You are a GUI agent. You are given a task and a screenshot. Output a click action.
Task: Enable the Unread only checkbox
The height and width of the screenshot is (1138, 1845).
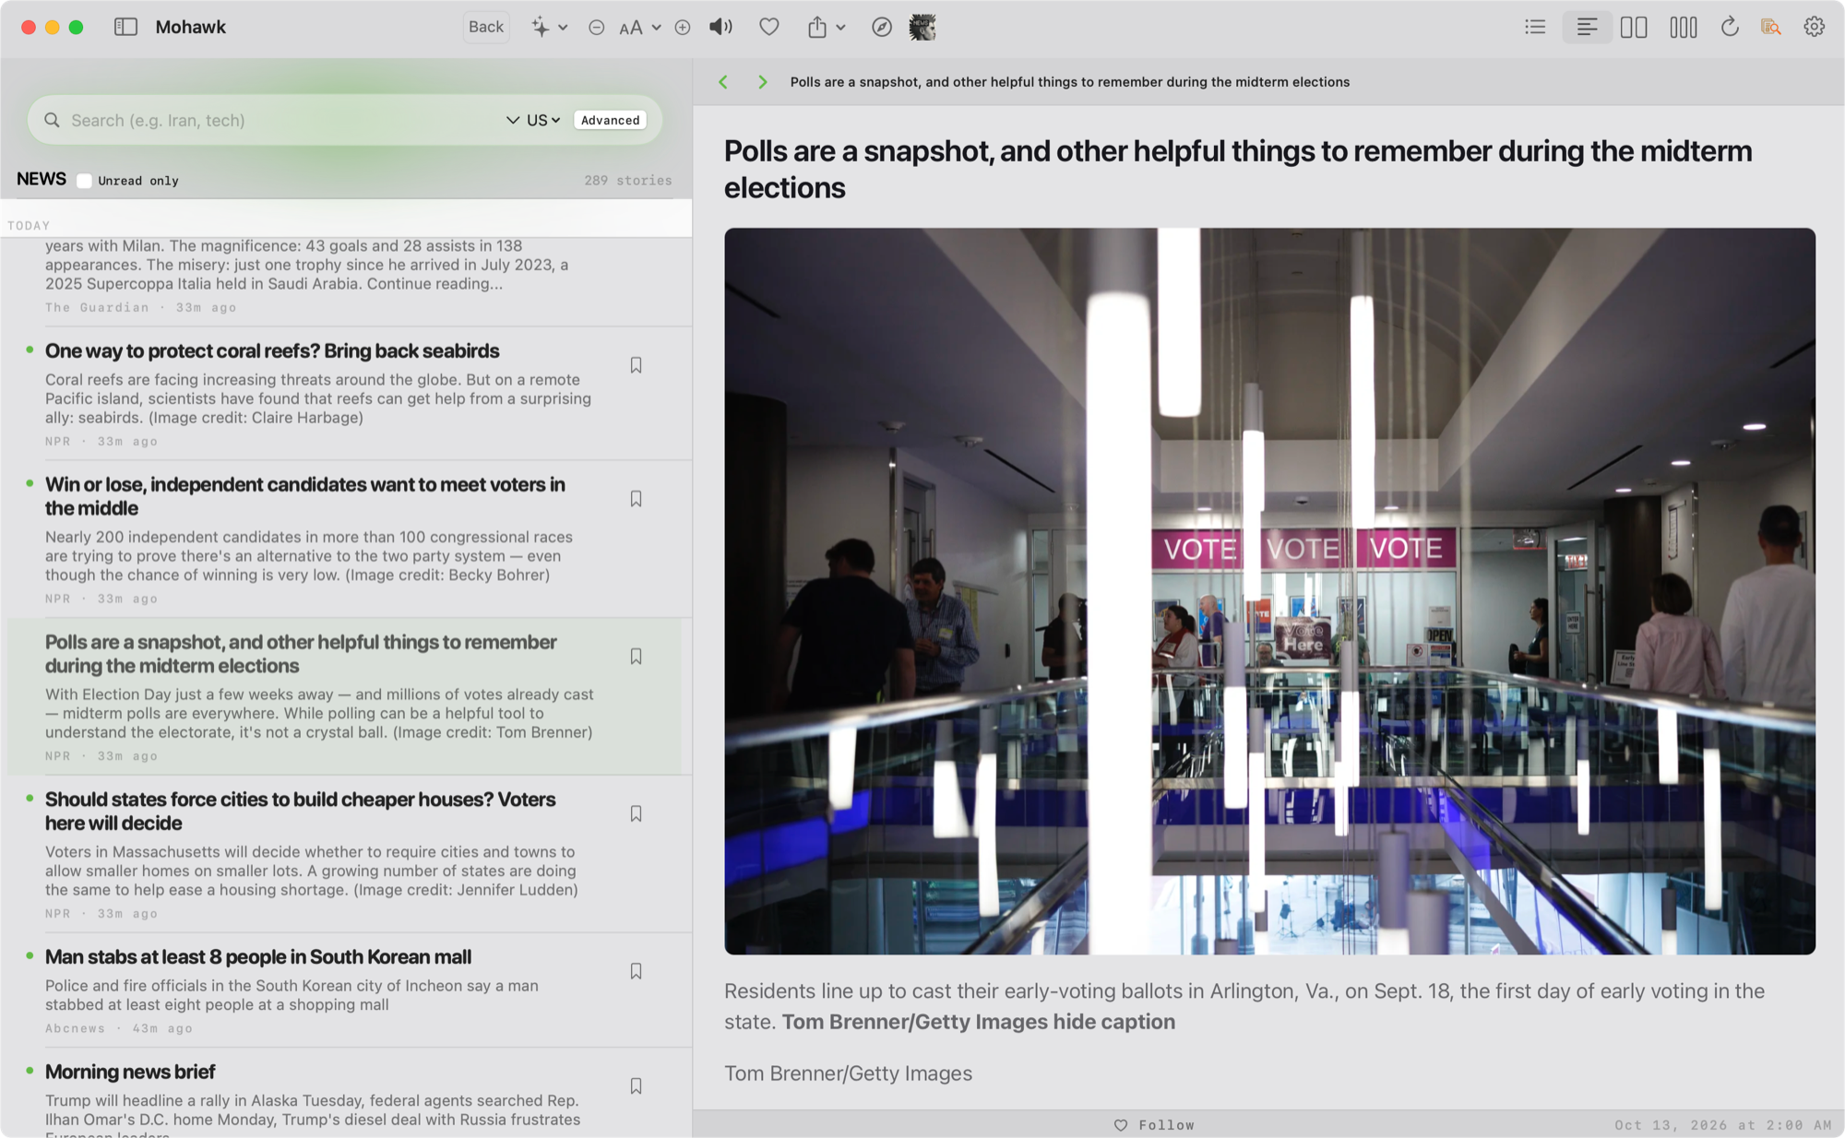pyautogui.click(x=84, y=181)
